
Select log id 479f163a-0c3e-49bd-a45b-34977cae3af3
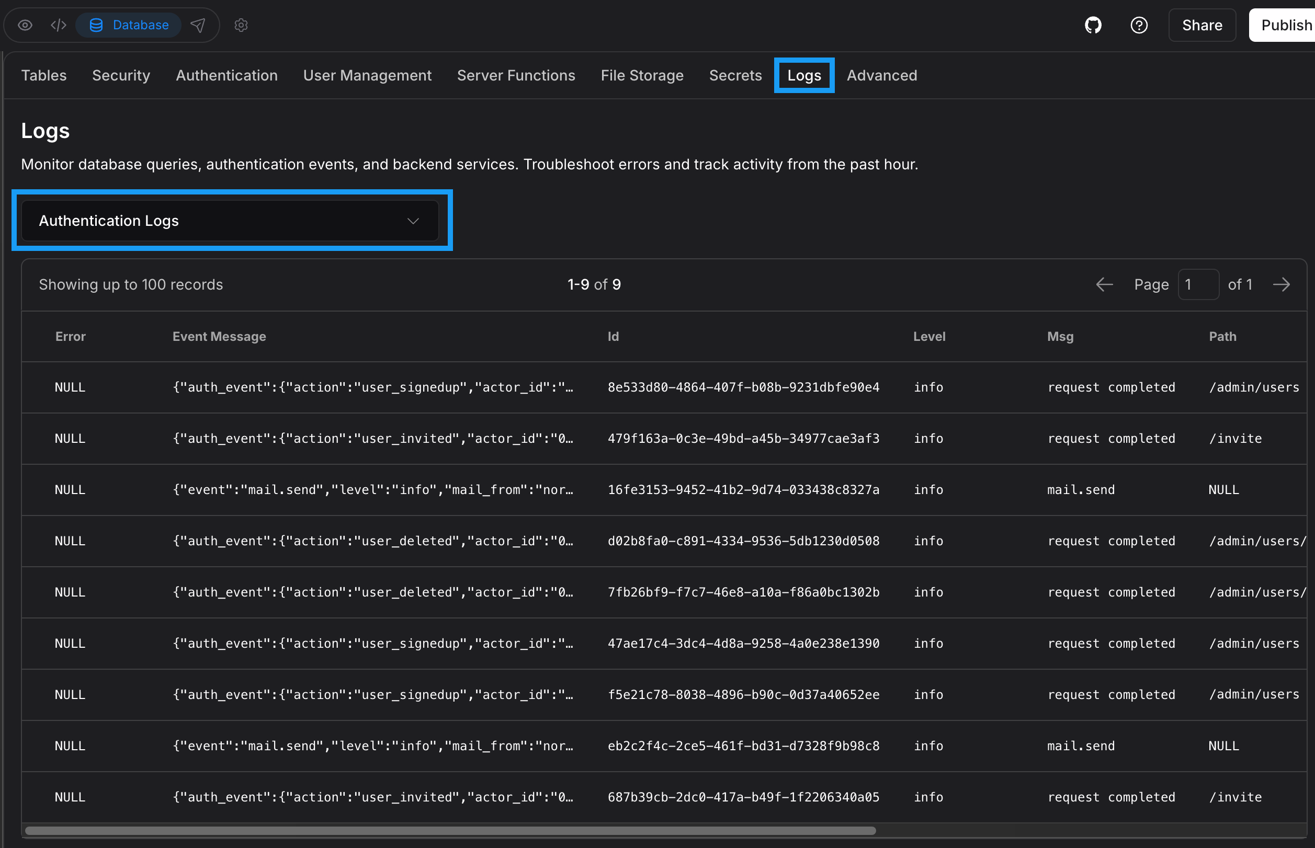(743, 439)
